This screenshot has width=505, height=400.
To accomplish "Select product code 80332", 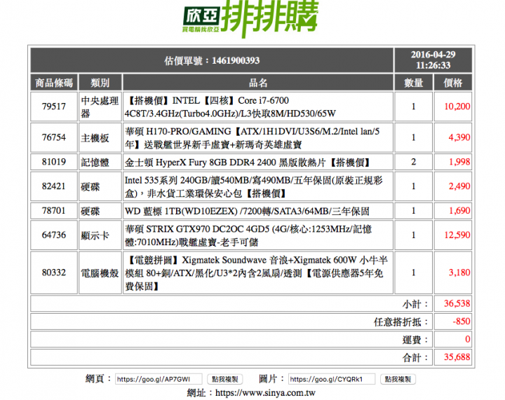I will click(54, 273).
